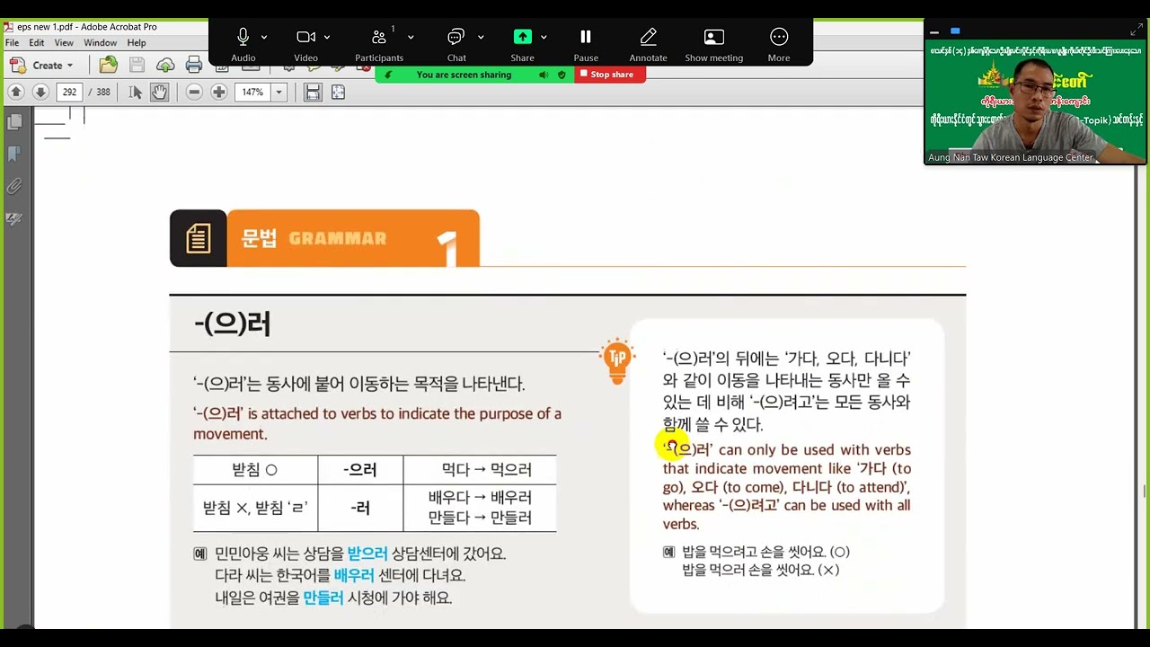Click the green shield security icon
The width and height of the screenshot is (1150, 647).
click(x=562, y=75)
